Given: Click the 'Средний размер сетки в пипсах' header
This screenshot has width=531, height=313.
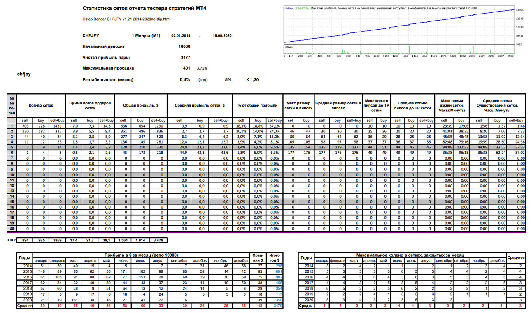Looking at the screenshot, I should coord(338,105).
